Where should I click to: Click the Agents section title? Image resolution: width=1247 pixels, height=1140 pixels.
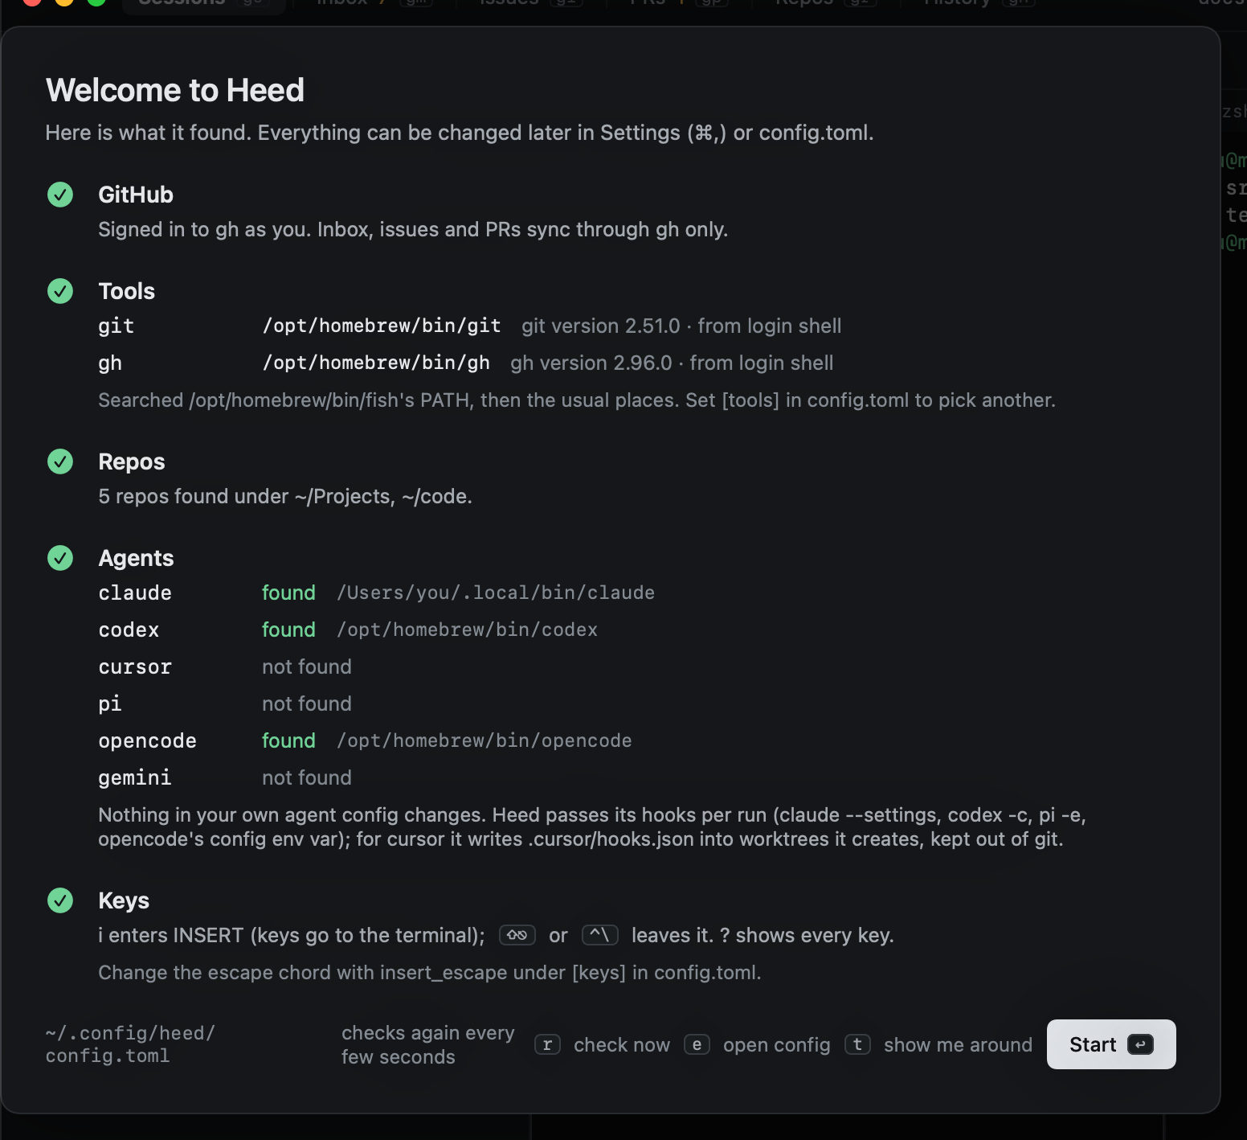pos(136,558)
